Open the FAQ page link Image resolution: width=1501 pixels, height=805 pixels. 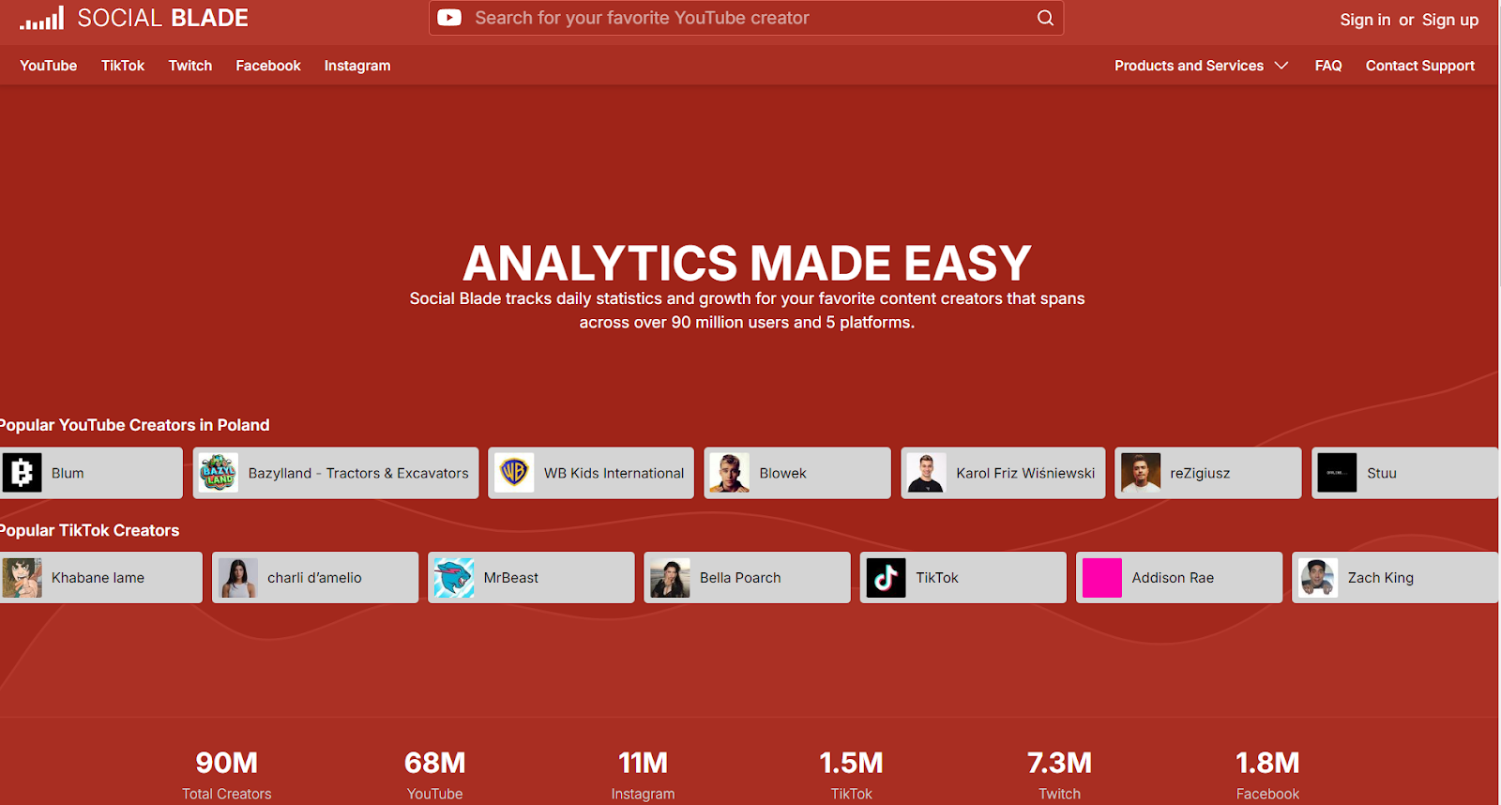tap(1328, 66)
